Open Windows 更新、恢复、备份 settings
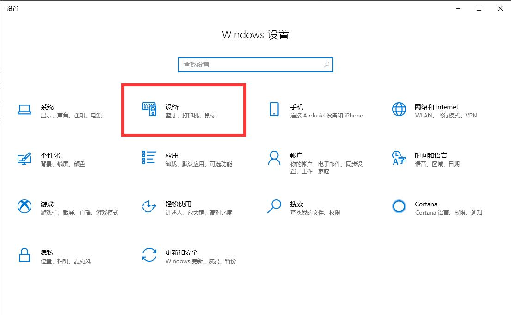This screenshot has width=511, height=315. click(x=202, y=261)
